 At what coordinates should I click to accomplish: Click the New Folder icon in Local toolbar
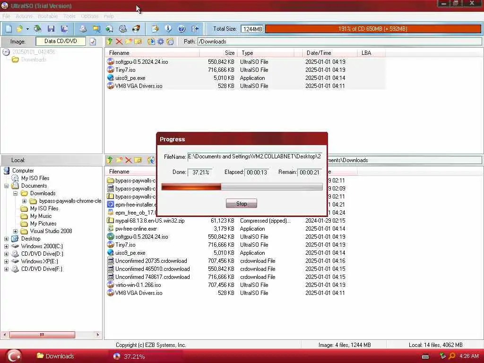pos(119,160)
